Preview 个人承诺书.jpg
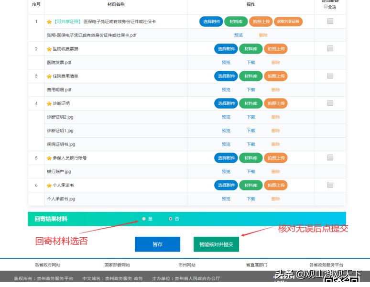370x287 pixels. tap(226, 199)
